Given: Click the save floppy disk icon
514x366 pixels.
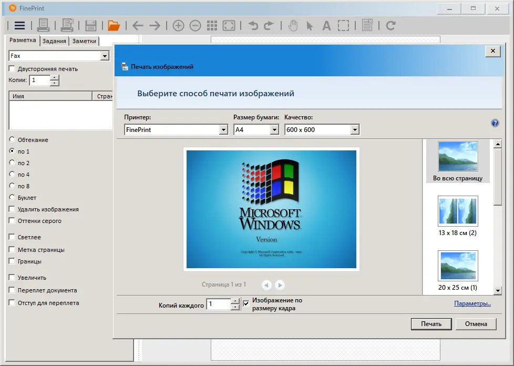Looking at the screenshot, I should pos(91,26).
